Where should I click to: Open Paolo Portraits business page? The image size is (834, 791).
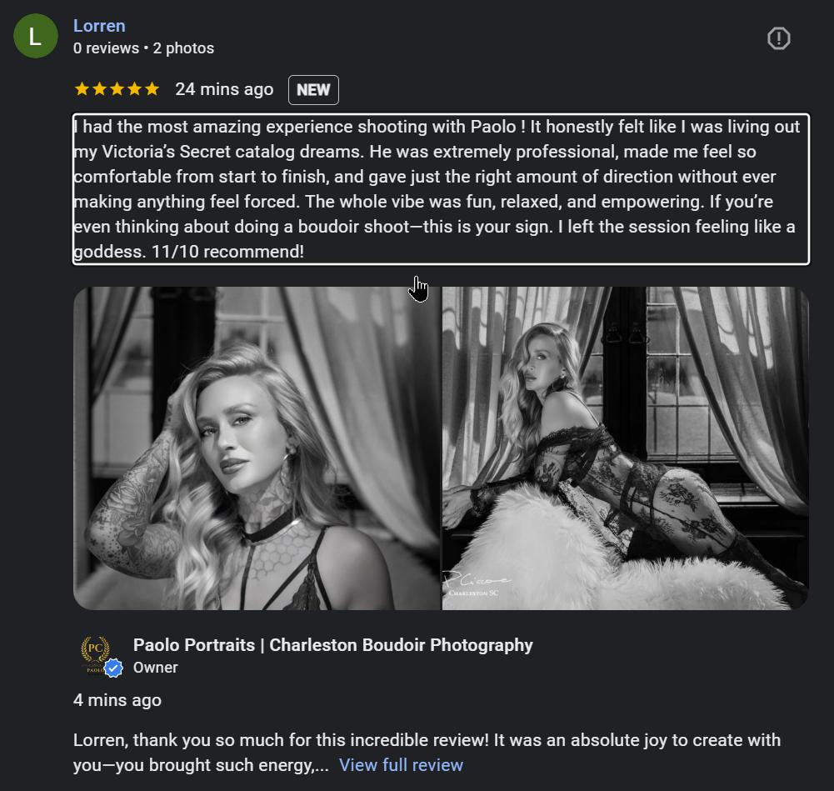coord(332,644)
